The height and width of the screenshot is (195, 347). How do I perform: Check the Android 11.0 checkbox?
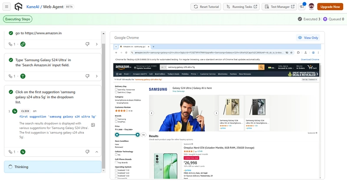point(116,170)
